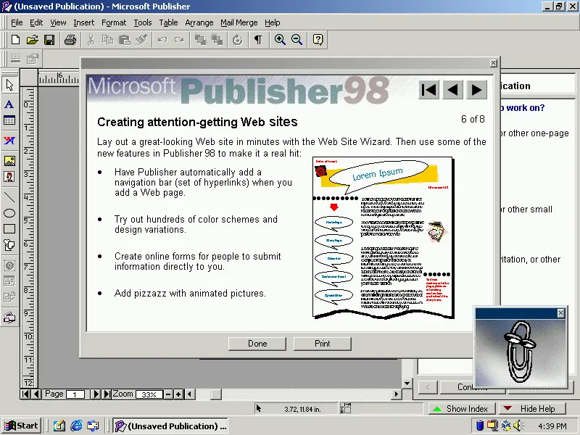Select the Text tool

pyautogui.click(x=9, y=104)
